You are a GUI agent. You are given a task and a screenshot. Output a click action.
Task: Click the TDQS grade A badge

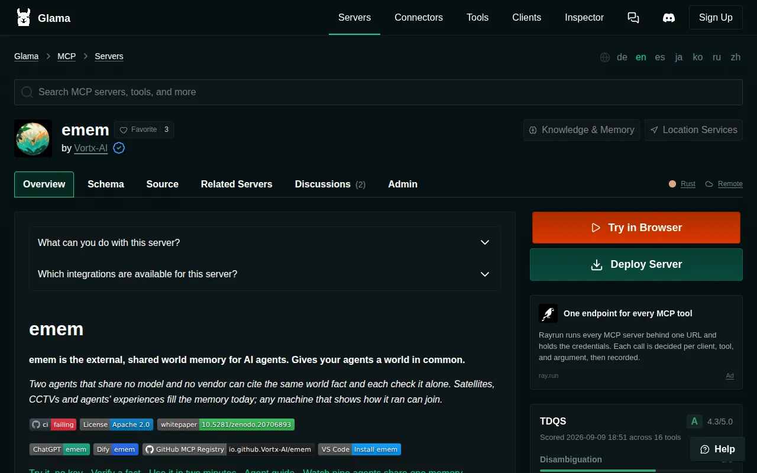tap(694, 422)
